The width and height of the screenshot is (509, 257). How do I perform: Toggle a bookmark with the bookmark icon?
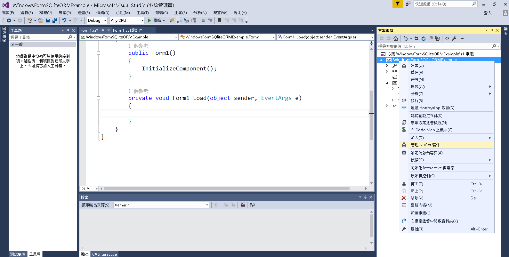pyautogui.click(x=219, y=20)
